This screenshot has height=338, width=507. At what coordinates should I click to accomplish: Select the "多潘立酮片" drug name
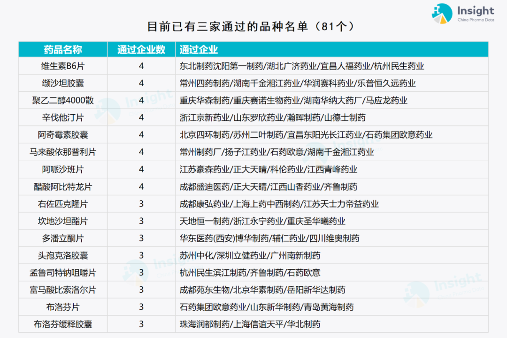pyautogui.click(x=63, y=238)
